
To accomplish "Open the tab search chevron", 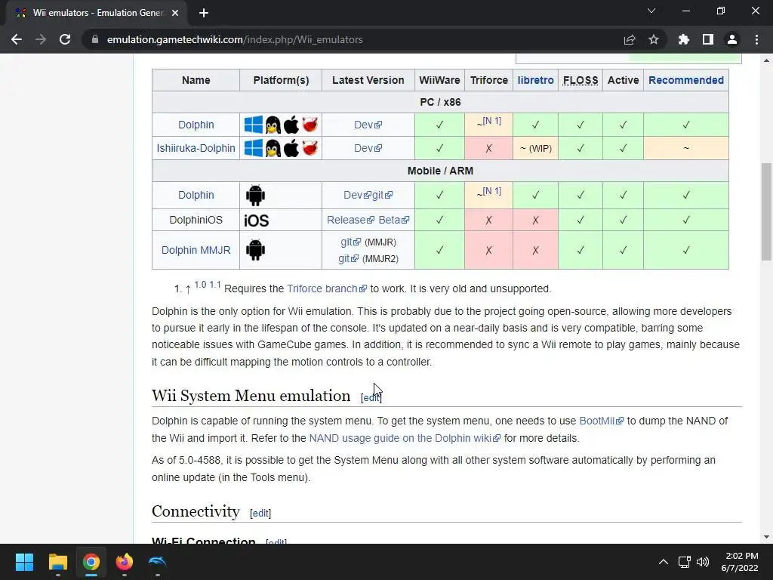I will 651,11.
